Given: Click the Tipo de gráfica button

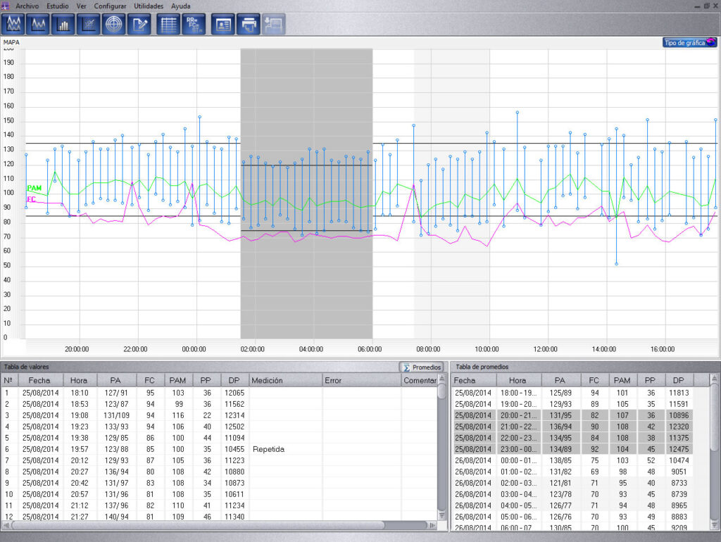Looking at the screenshot, I should coord(690,42).
